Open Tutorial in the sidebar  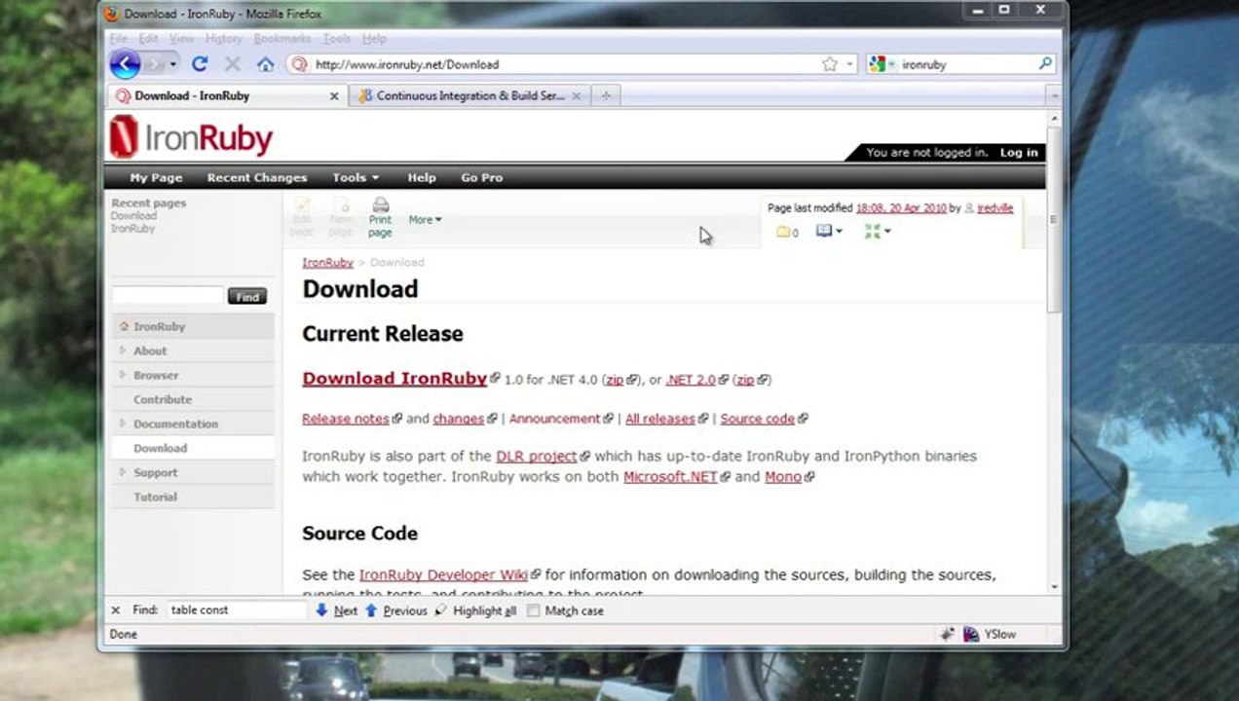(155, 497)
